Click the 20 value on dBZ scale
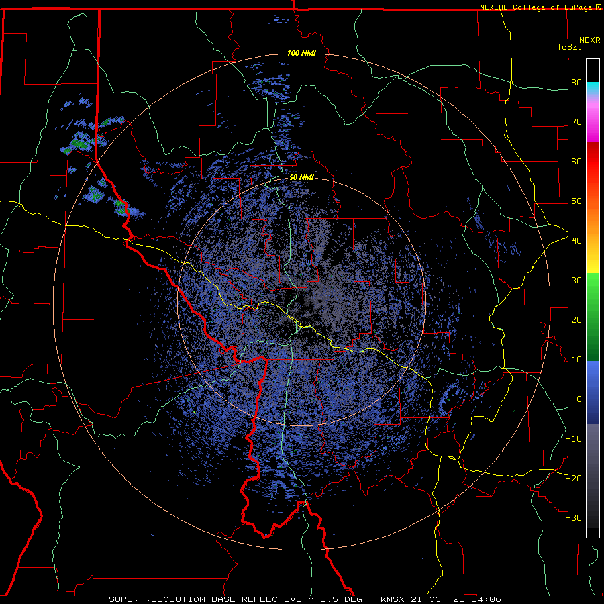 coord(576,319)
